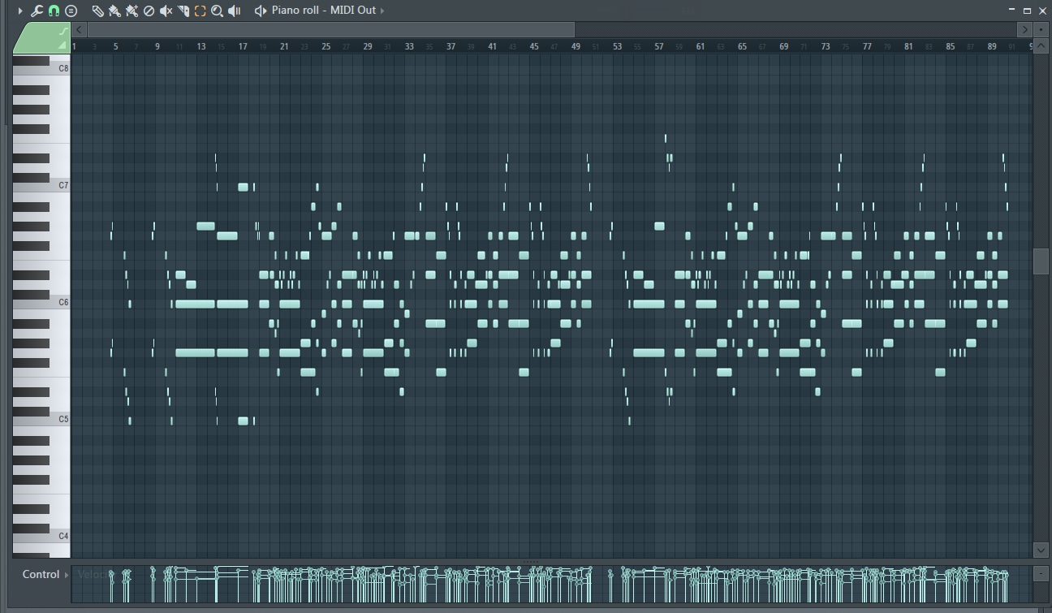Image resolution: width=1052 pixels, height=613 pixels.
Task: Select the Paint drum sequence tool
Action: tap(131, 11)
